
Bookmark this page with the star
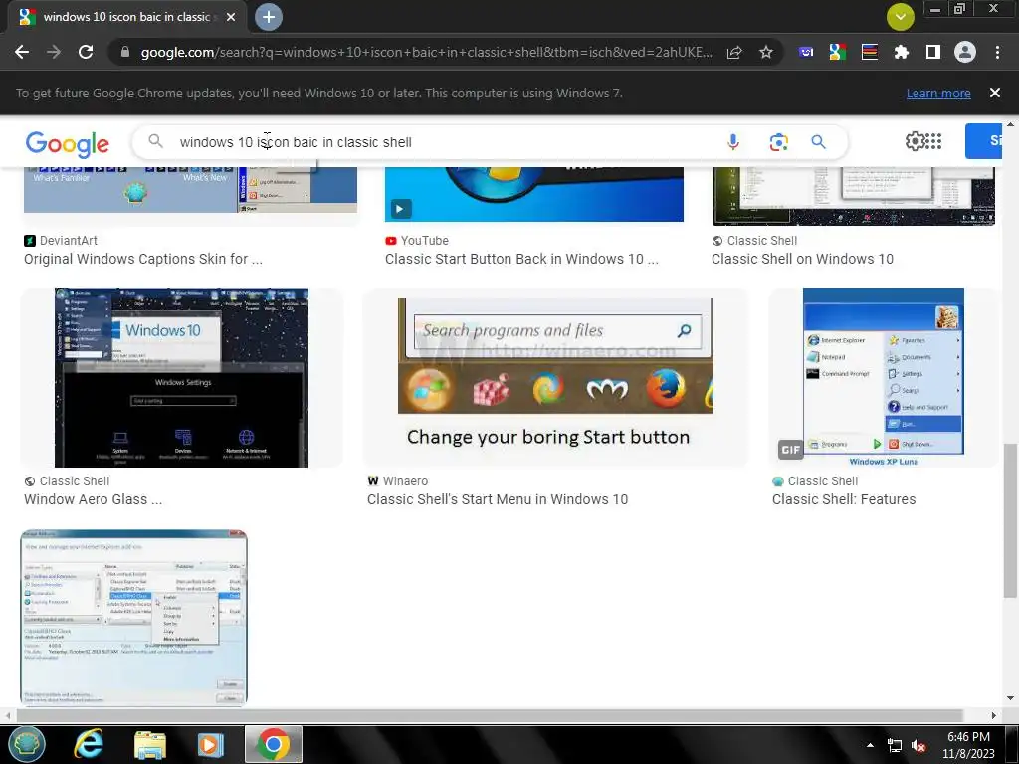pos(766,52)
